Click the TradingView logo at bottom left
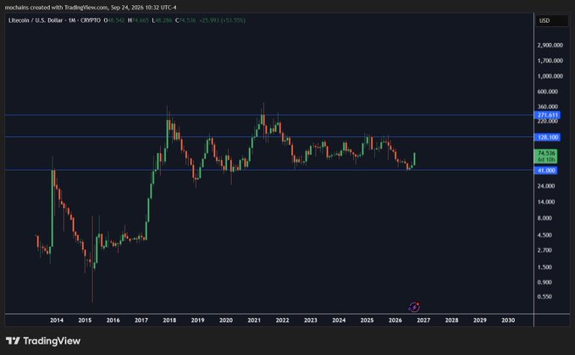Viewport: 575px width, 355px height. (x=43, y=341)
